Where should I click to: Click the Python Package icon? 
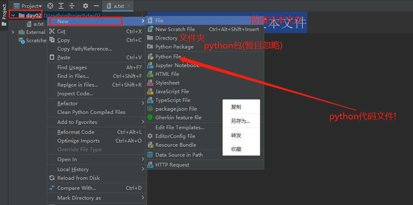point(150,47)
